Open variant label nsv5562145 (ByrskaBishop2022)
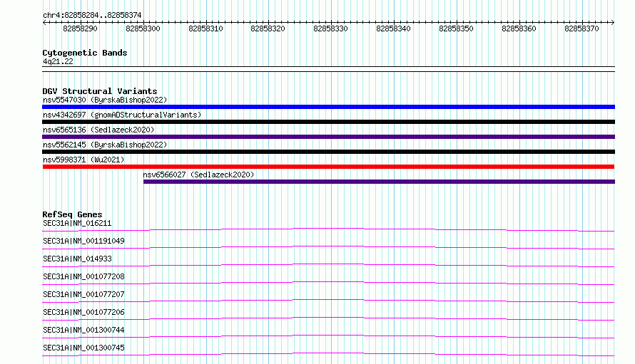 coord(105,145)
